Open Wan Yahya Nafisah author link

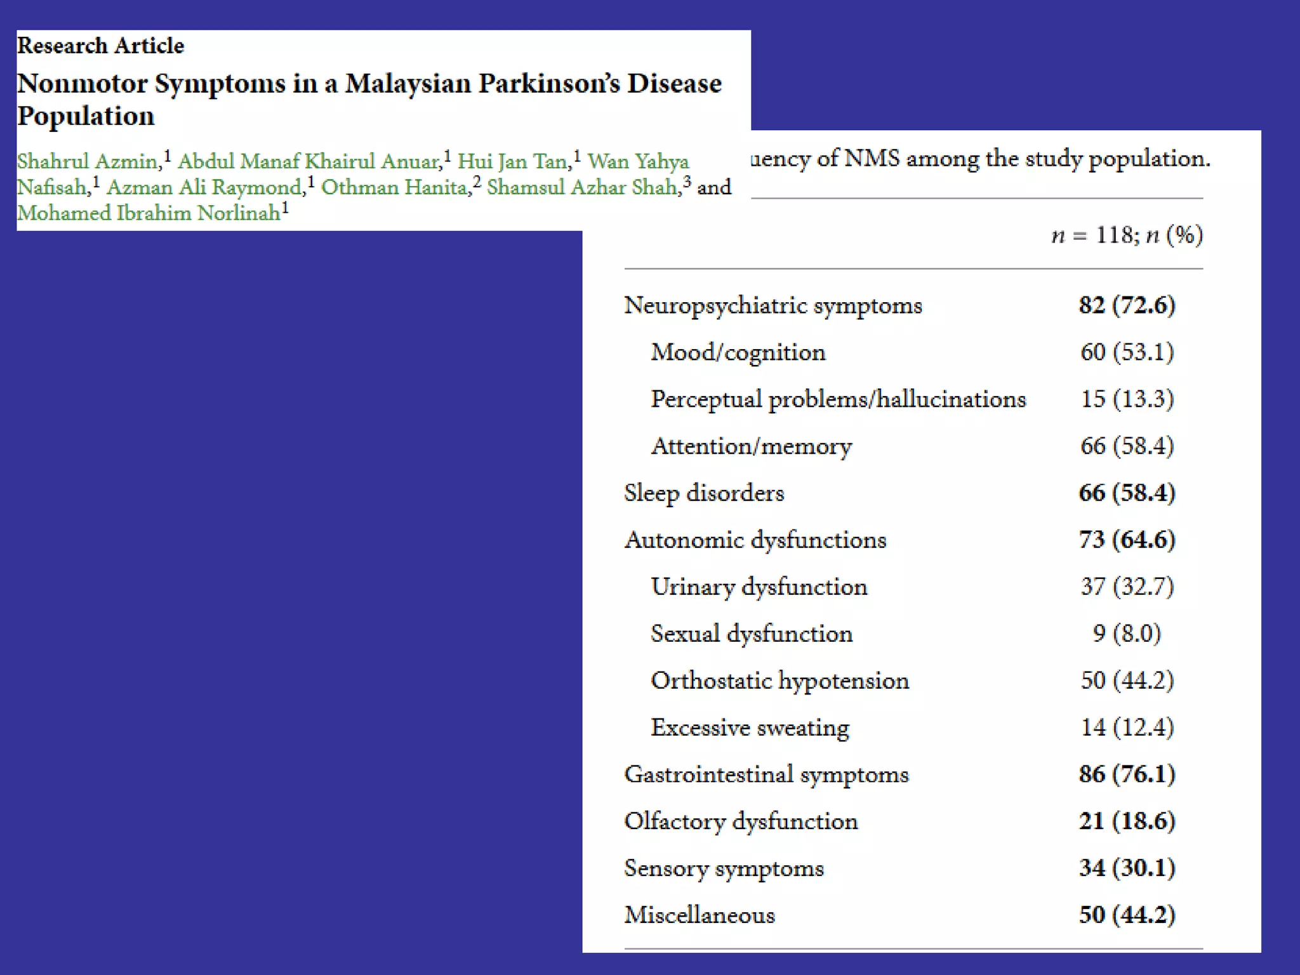point(637,161)
